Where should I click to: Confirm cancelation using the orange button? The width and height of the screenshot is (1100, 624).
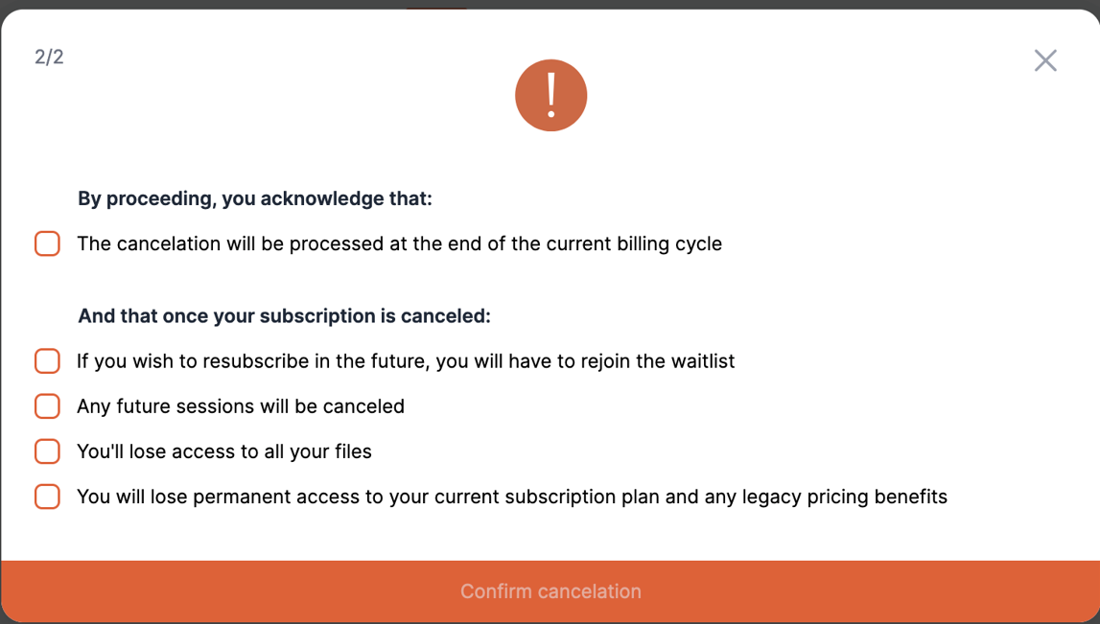pyautogui.click(x=550, y=591)
